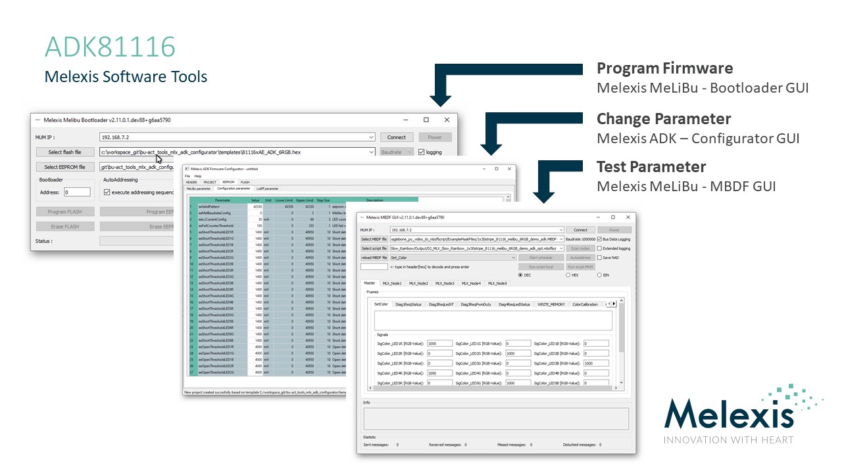842x473 pixels.
Task: Open the Diag1ReqStatus frame tab
Action: coord(408,304)
